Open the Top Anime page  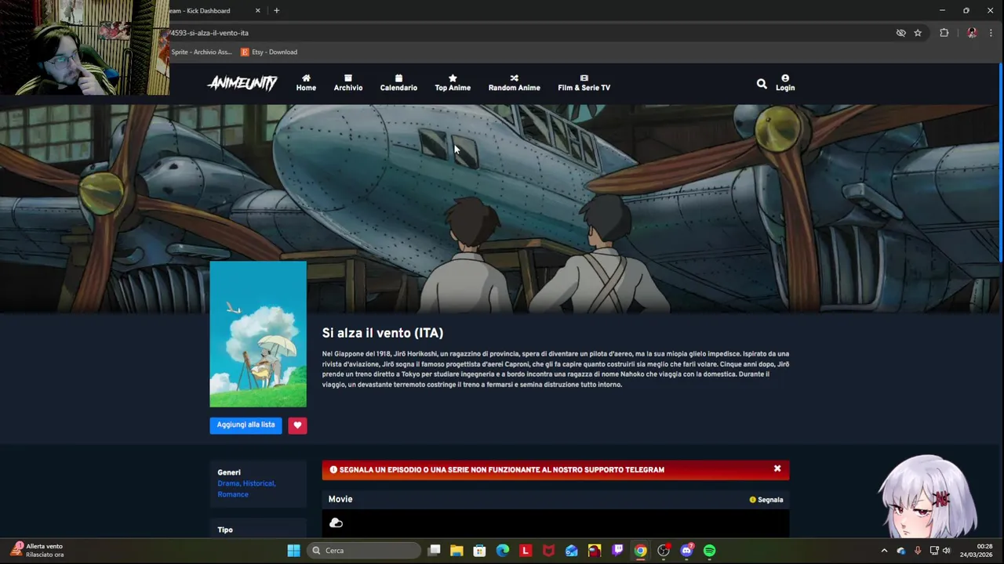(x=453, y=83)
